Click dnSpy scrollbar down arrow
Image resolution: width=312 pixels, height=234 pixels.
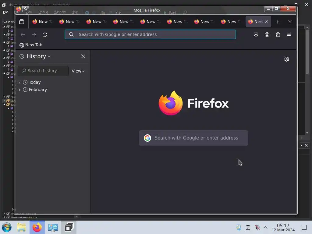click(307, 133)
